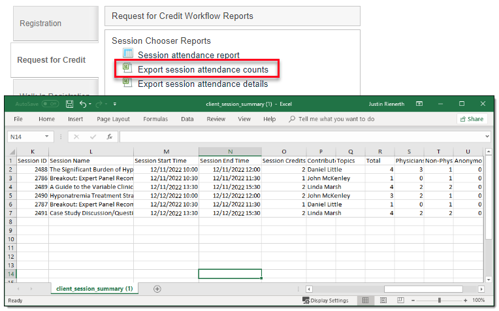
Task: Click the Session attendance report icon
Action: (128, 53)
